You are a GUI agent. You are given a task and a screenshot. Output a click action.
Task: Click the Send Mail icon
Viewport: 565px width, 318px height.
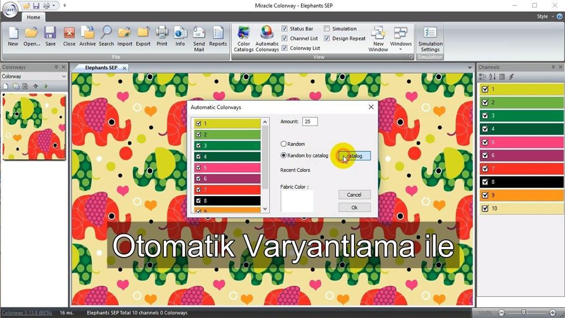point(199,39)
